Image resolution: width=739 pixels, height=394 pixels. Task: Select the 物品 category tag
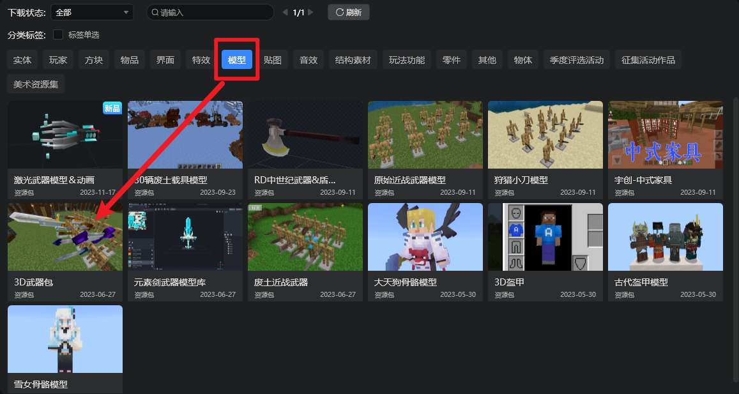pyautogui.click(x=130, y=60)
